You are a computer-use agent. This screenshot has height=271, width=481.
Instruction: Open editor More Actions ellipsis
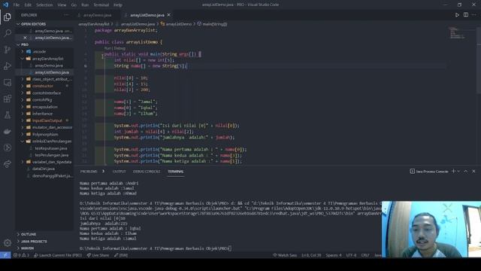tap(474, 15)
